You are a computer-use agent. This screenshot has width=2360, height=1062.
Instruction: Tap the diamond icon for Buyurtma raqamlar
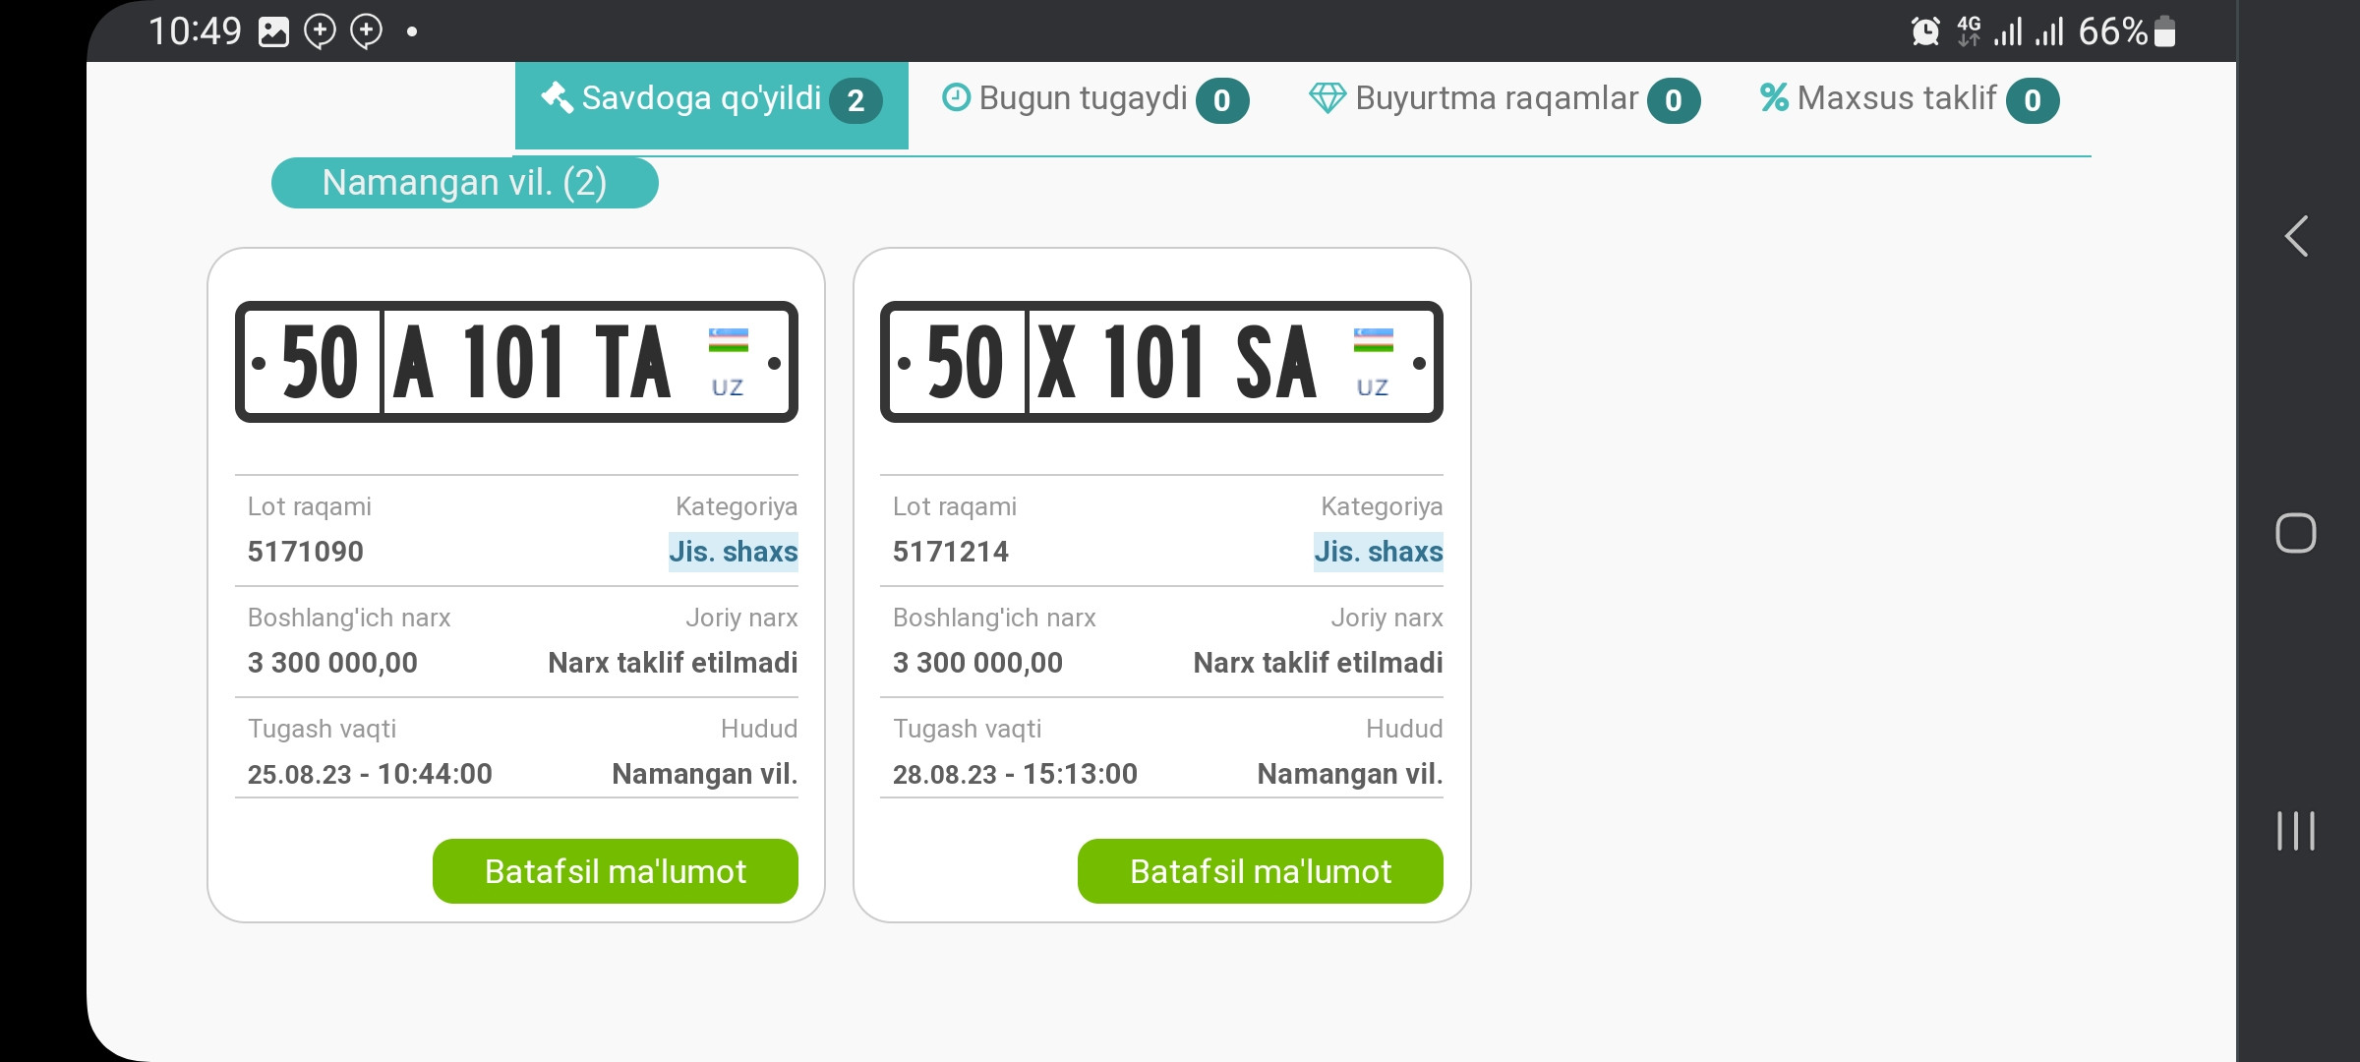tap(1327, 98)
